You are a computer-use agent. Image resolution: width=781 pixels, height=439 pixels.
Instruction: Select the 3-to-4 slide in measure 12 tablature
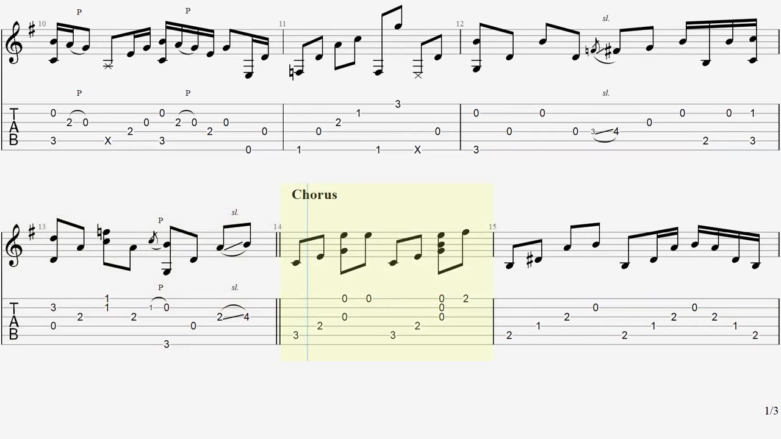coord(605,132)
